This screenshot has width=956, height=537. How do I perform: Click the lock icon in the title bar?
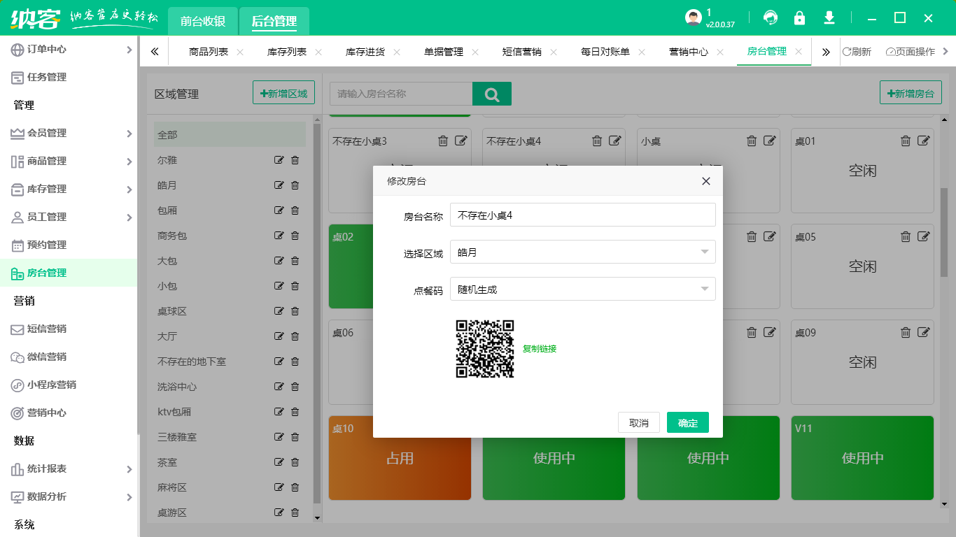pos(799,18)
